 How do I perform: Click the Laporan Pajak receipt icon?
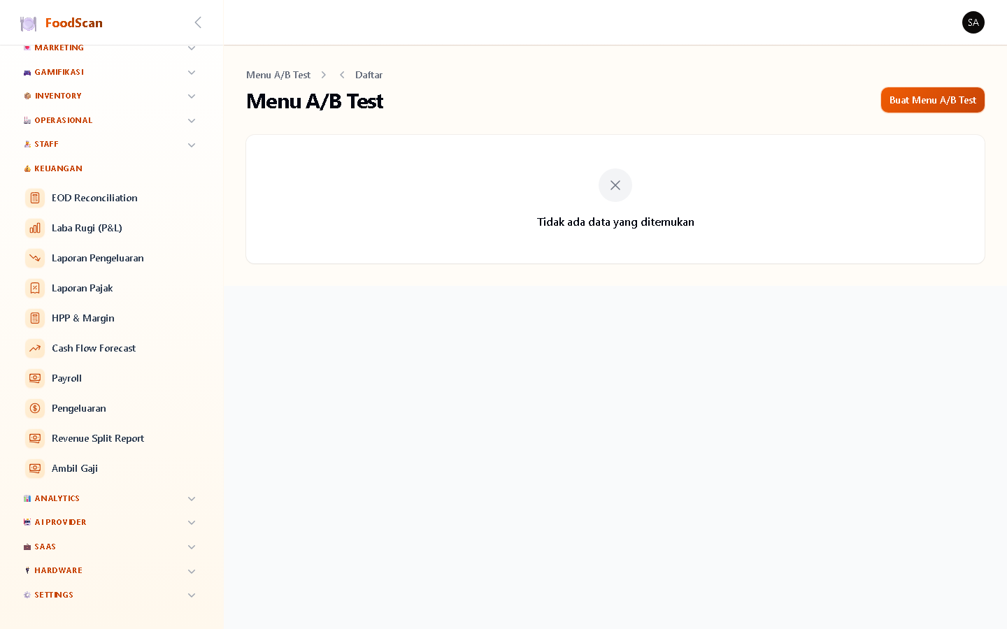pyautogui.click(x=35, y=288)
